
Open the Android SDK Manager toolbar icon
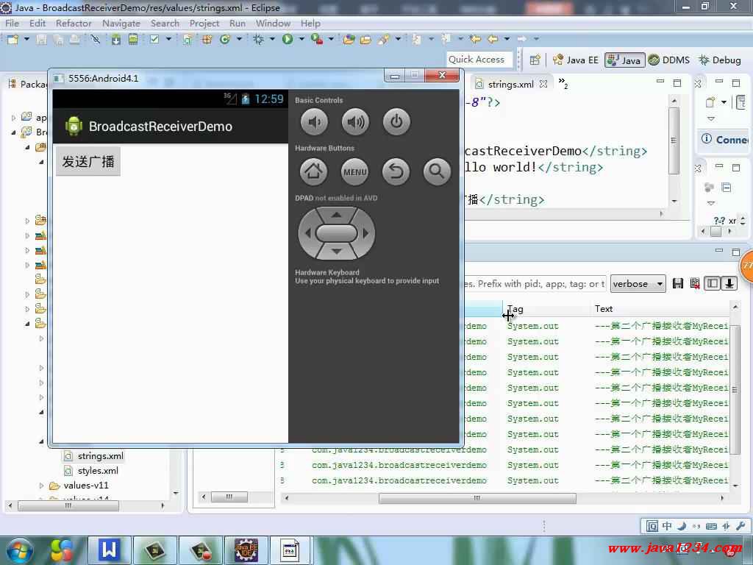pos(115,40)
